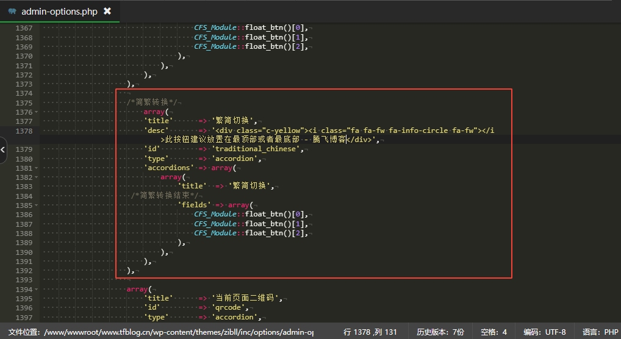Place cursor on 'traditional_chinese' string
621x339 pixels.
pyautogui.click(x=256, y=149)
